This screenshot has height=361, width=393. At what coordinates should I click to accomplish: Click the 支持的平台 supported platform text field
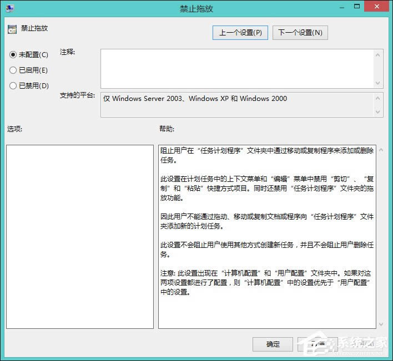[x=237, y=105]
